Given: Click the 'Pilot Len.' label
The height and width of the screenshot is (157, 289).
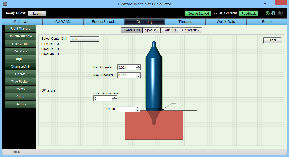Looking at the screenshot, I should pos(48,54).
